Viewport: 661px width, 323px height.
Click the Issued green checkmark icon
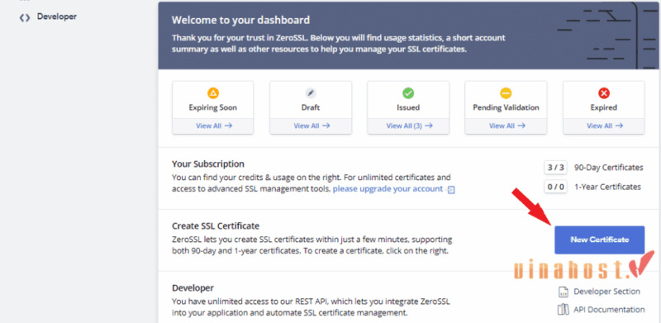point(408,93)
